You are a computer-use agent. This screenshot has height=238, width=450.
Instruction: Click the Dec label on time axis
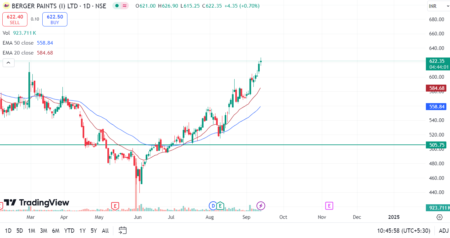[x=357, y=217]
